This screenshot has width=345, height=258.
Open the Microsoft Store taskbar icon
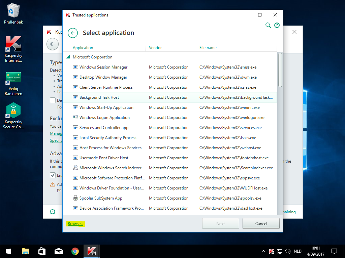42,251
